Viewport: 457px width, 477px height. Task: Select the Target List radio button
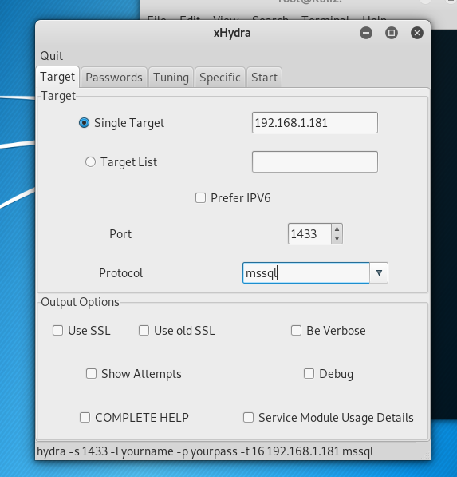click(x=90, y=162)
